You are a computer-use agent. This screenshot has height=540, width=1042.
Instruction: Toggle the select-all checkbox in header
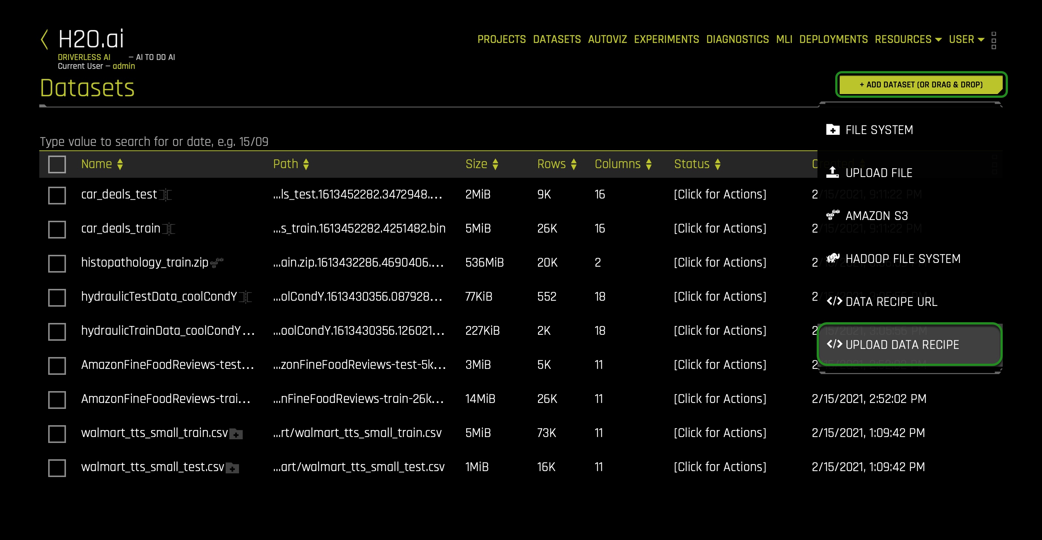point(57,164)
